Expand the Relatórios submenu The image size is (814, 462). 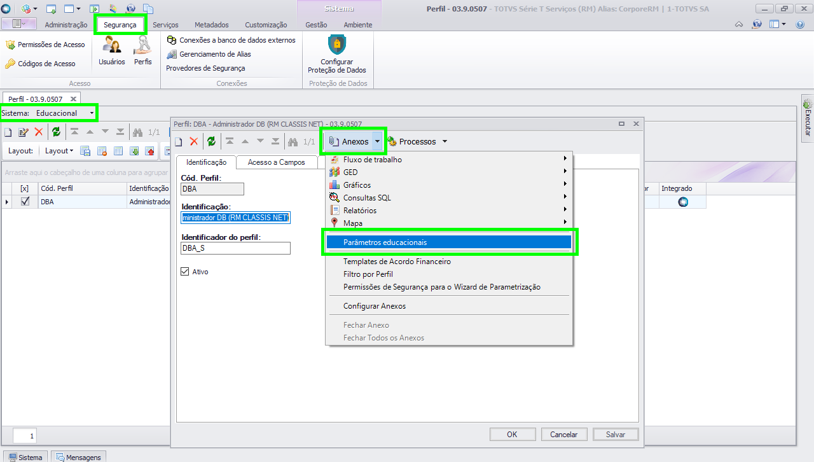pos(449,211)
